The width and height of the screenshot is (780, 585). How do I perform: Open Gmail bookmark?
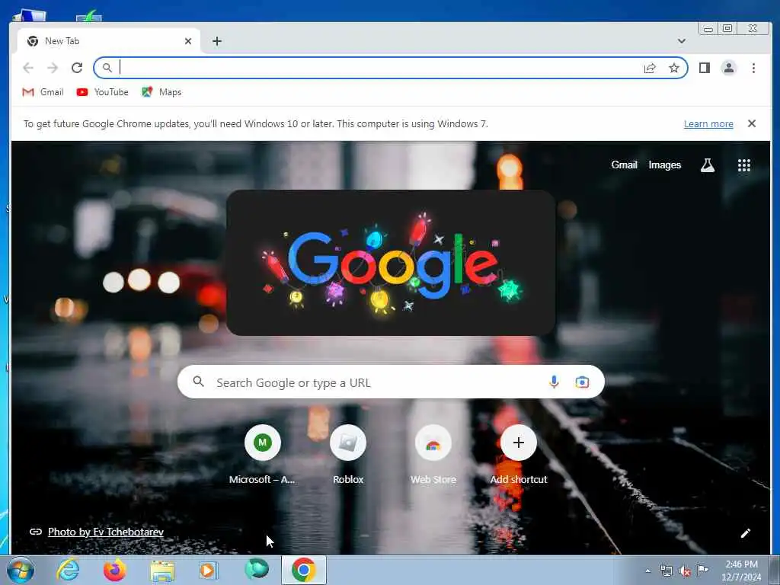[43, 92]
